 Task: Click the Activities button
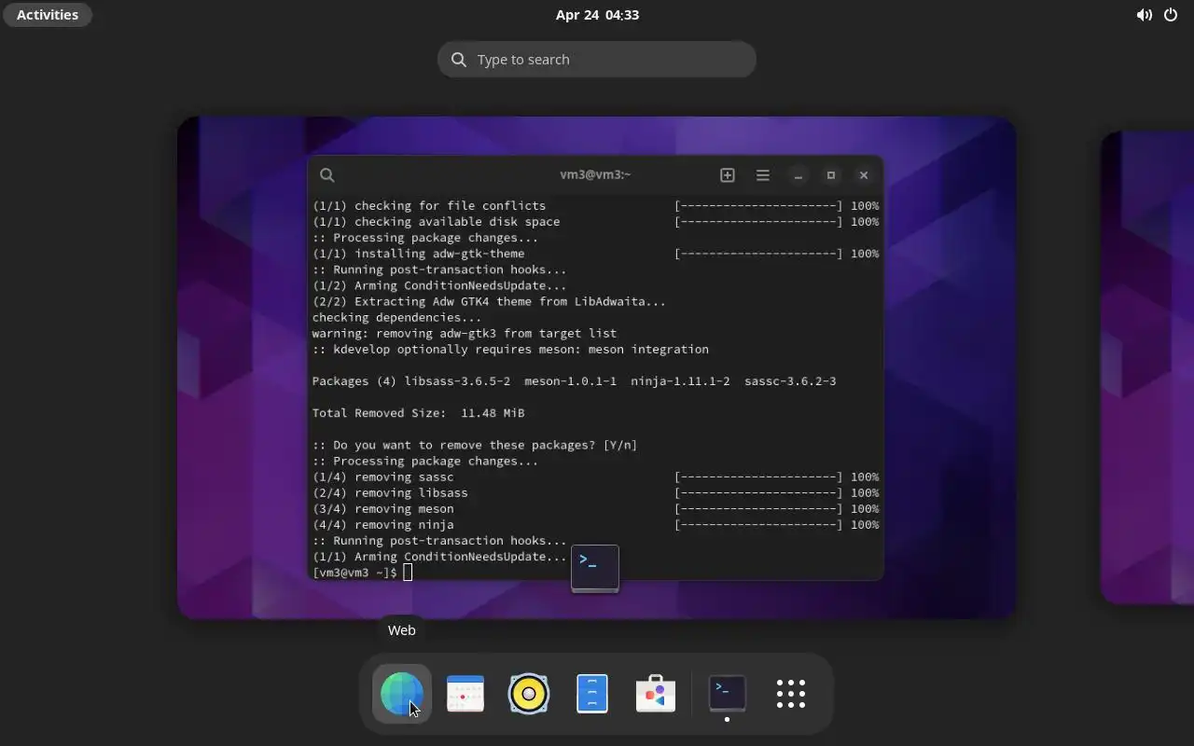48,15
